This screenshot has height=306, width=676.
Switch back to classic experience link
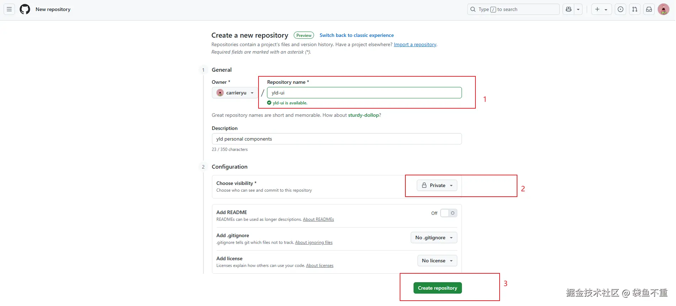coord(356,35)
